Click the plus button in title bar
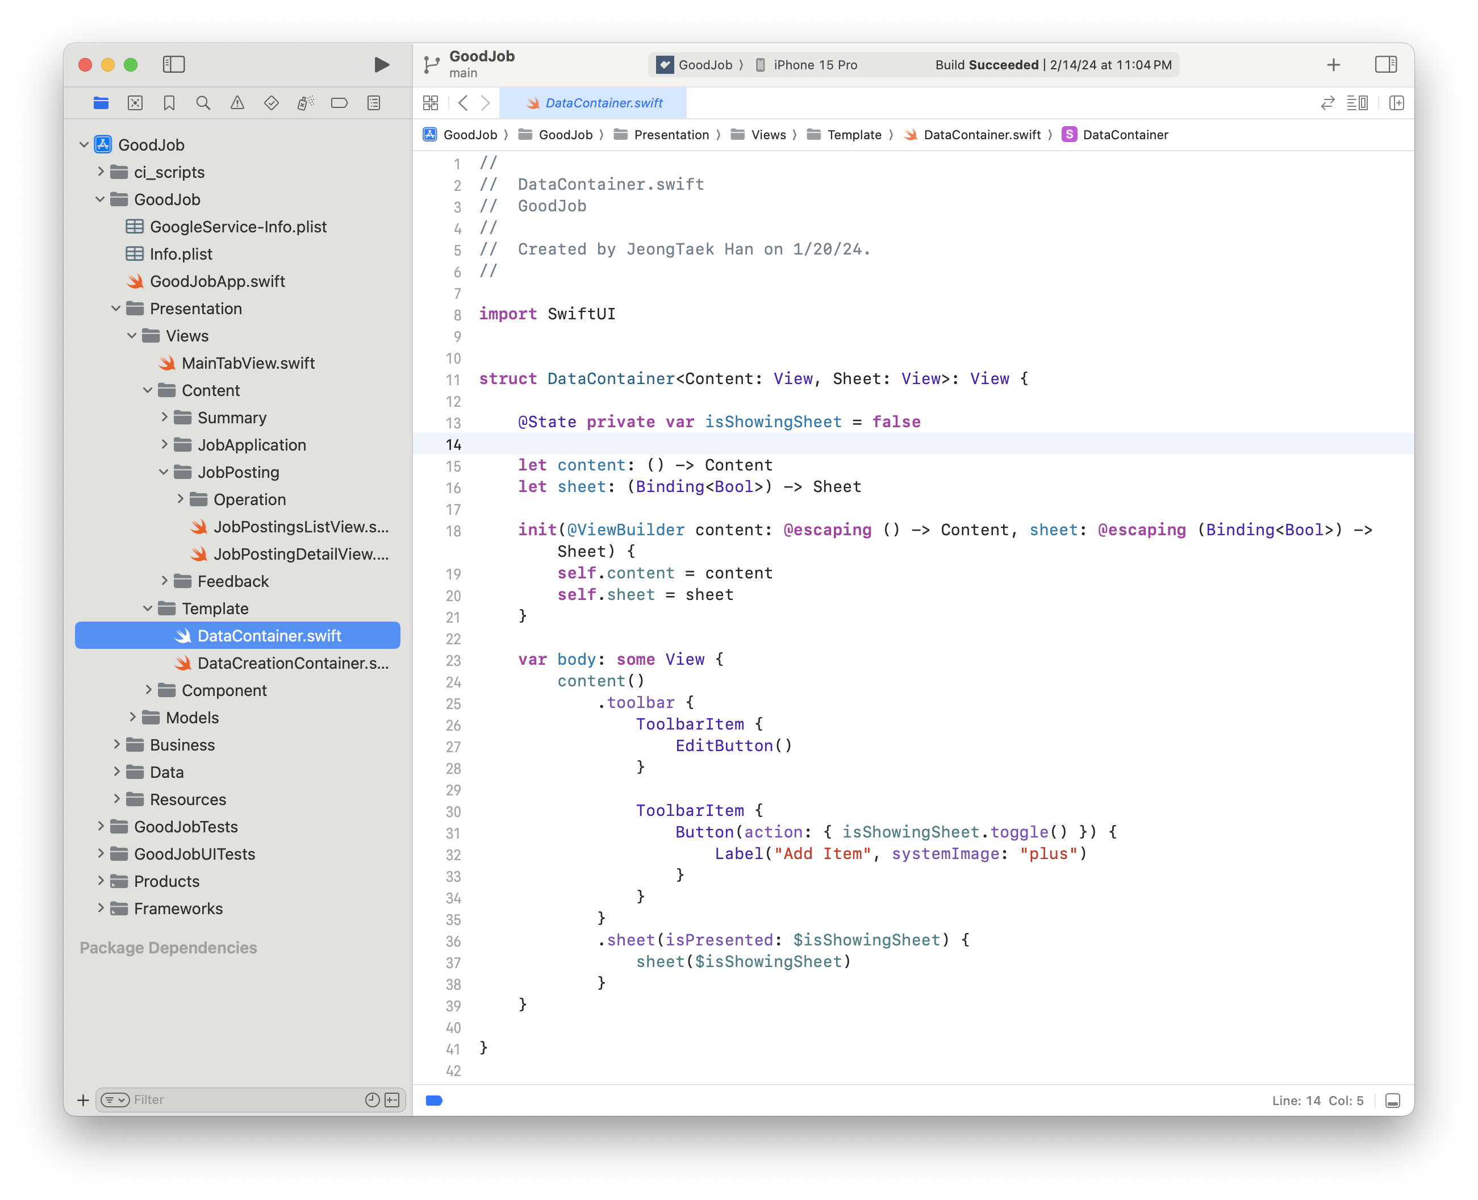This screenshot has height=1200, width=1478. point(1334,65)
